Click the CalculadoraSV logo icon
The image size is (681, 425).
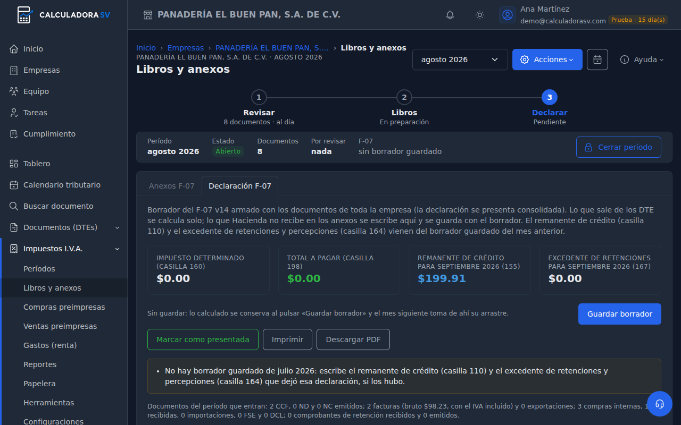click(x=24, y=15)
